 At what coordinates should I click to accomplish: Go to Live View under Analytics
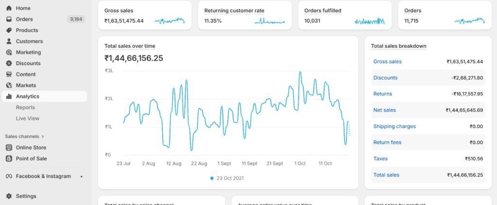(x=28, y=119)
